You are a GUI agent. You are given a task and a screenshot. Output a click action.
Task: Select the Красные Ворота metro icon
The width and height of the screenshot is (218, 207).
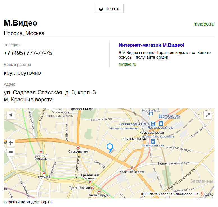[132, 168]
